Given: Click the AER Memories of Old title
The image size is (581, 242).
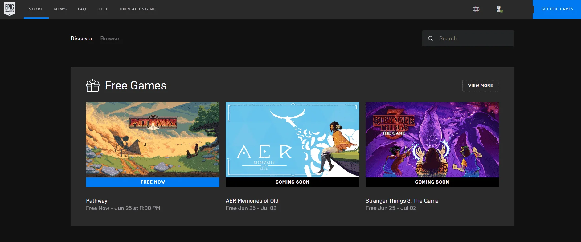Looking at the screenshot, I should click(252, 201).
